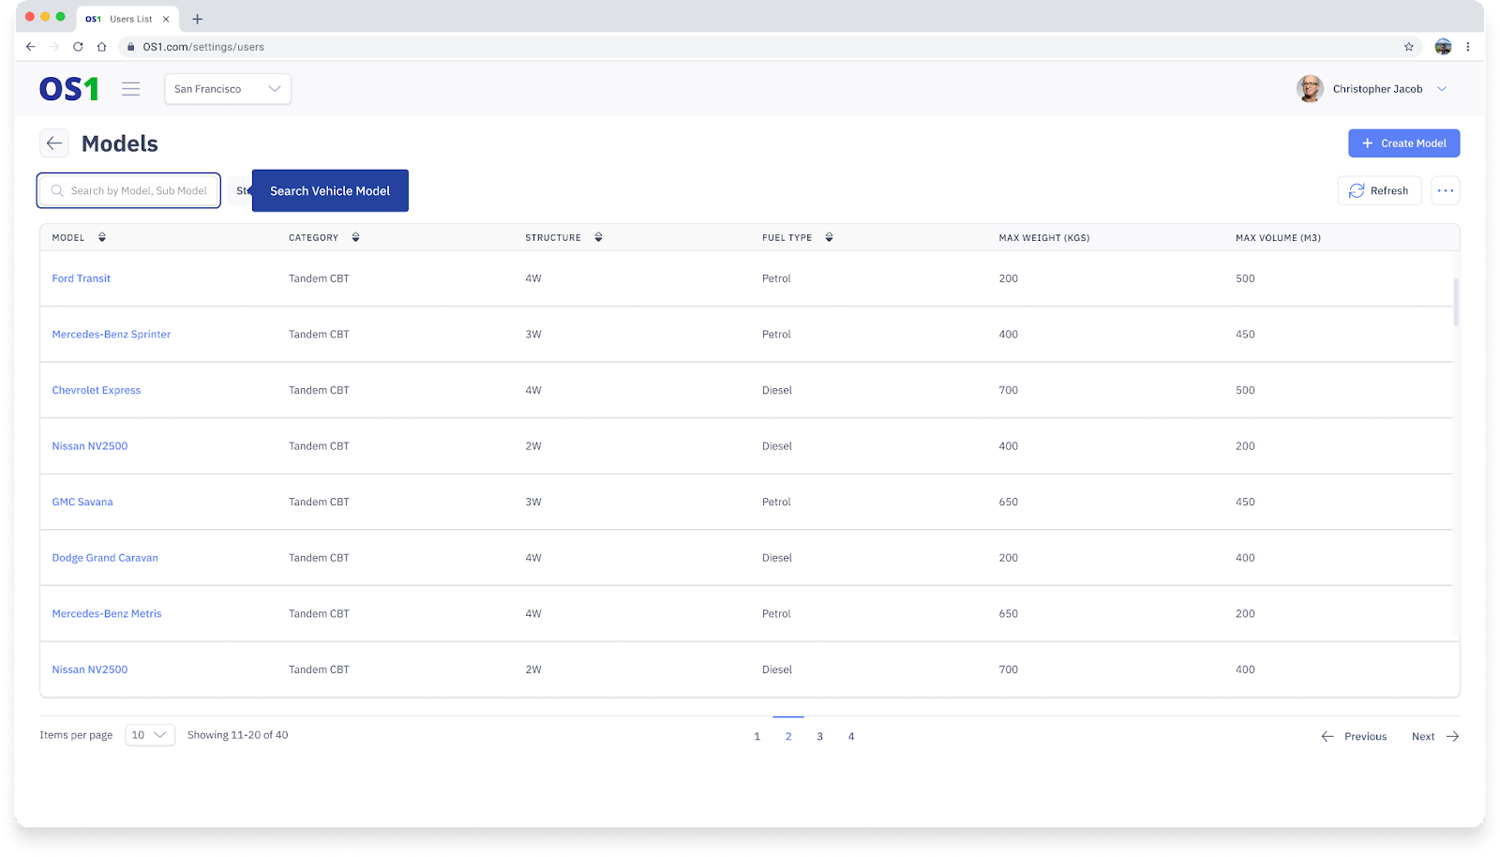
Task: Open the browser's vertical dots menu
Action: (1468, 47)
